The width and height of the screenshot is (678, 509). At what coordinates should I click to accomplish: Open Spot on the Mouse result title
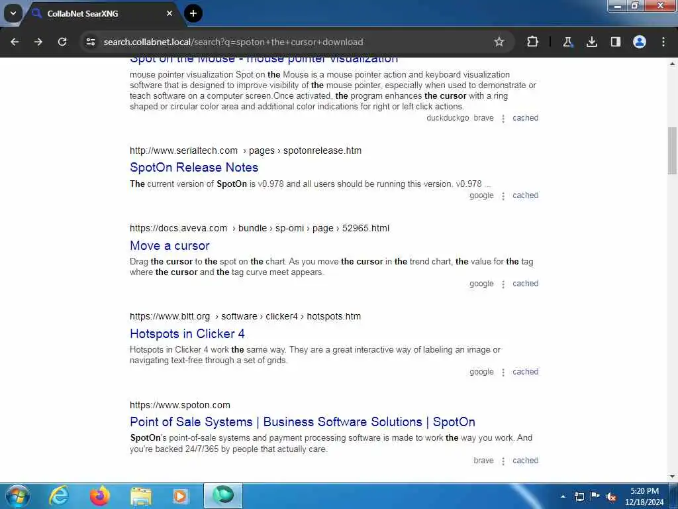tap(264, 59)
